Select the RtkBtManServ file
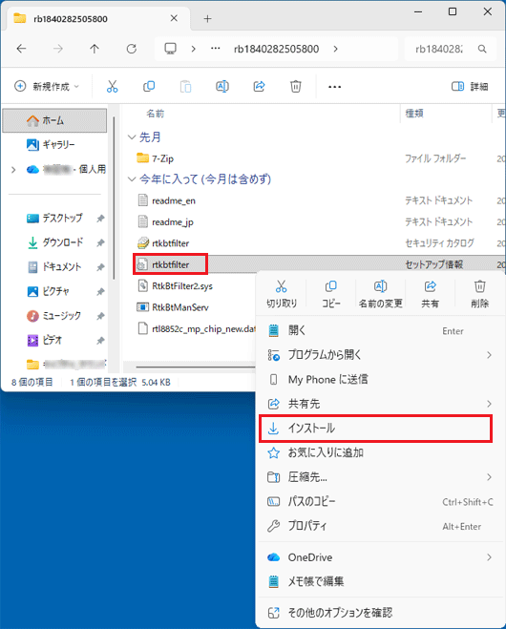Viewport: 506px width, 629px height. [173, 307]
